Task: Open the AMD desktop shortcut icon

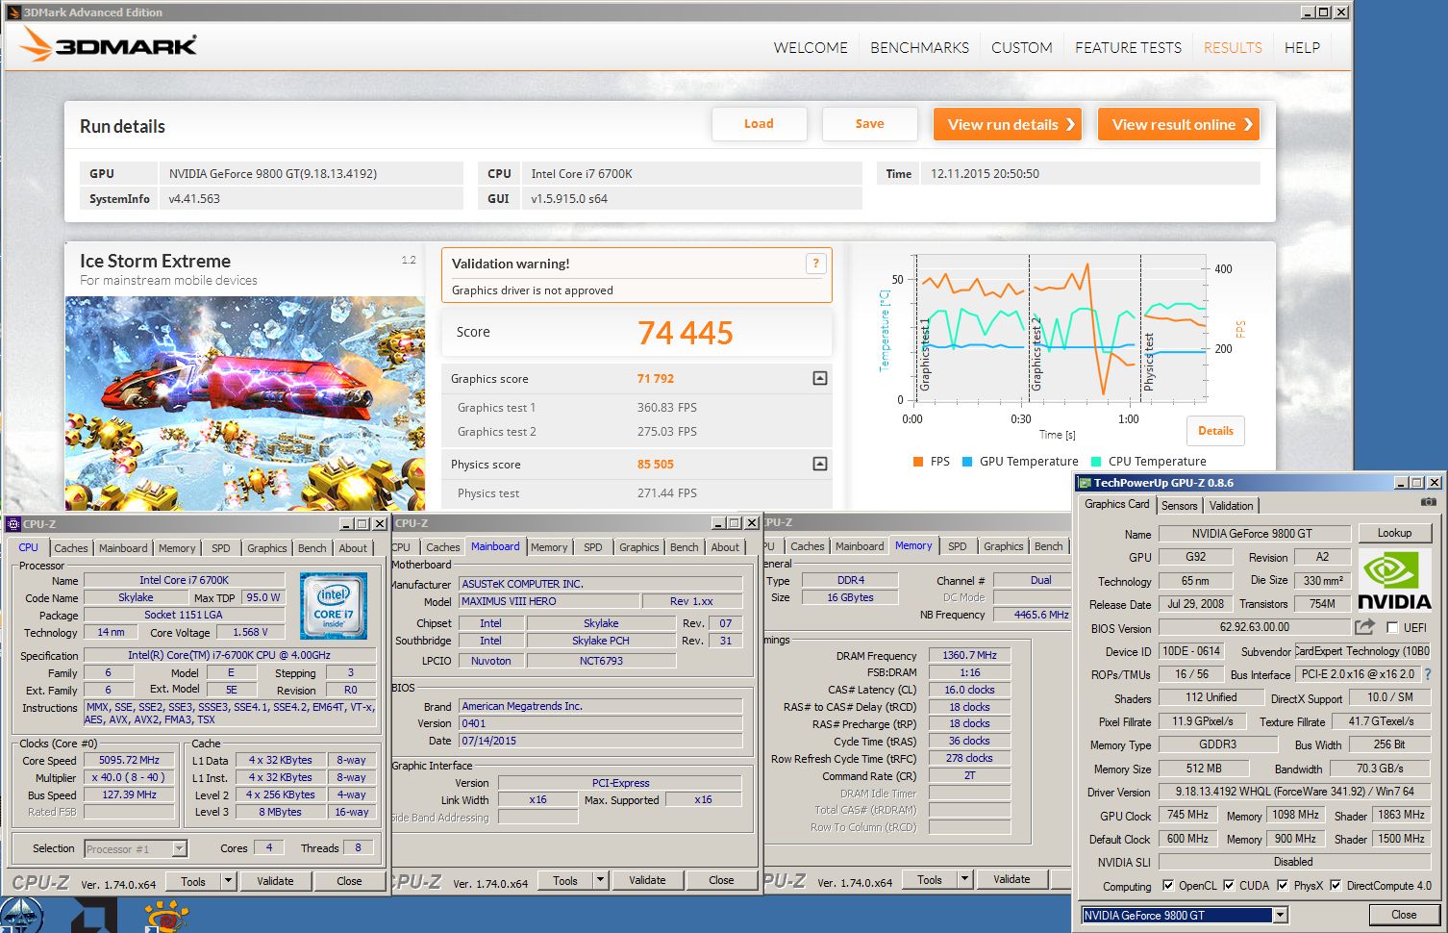Action: click(94, 915)
